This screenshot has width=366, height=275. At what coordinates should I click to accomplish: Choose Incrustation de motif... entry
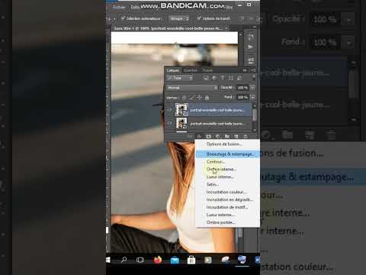point(227,207)
